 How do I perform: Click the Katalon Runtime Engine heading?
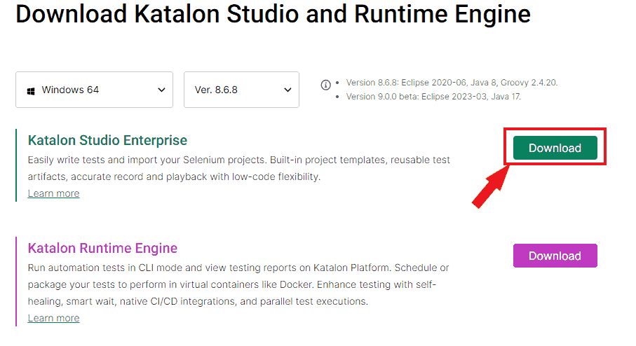(102, 248)
